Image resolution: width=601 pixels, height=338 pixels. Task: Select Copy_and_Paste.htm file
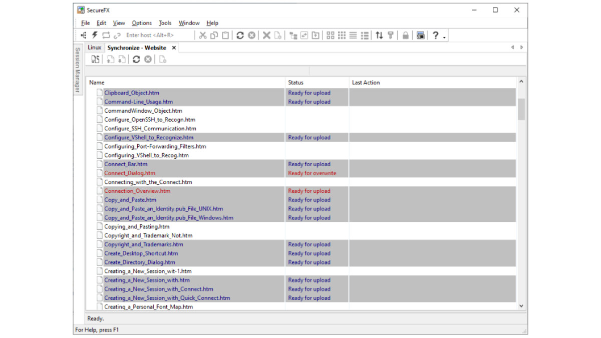click(130, 200)
